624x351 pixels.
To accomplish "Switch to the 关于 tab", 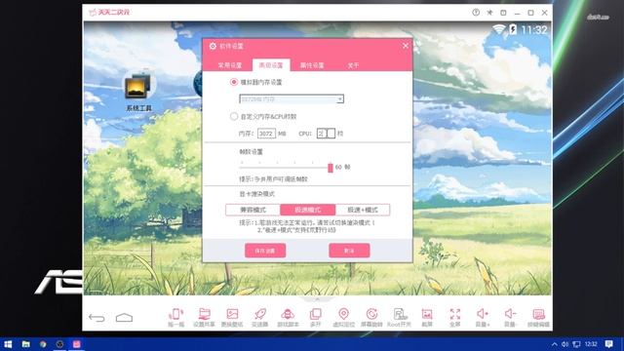I will [x=353, y=65].
